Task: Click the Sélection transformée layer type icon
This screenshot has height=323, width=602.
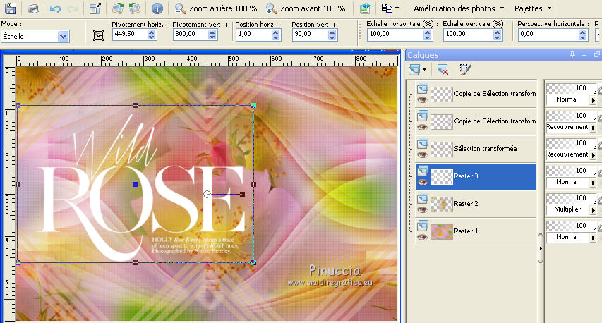Action: click(x=423, y=143)
